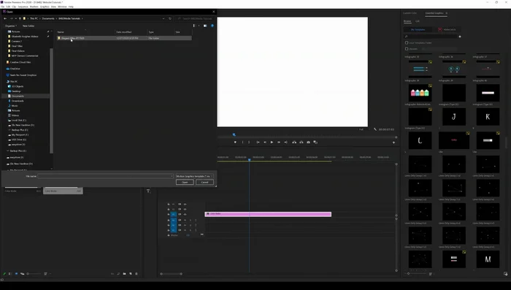
Task: Toggle the lock on the top video track
Action: (169, 205)
